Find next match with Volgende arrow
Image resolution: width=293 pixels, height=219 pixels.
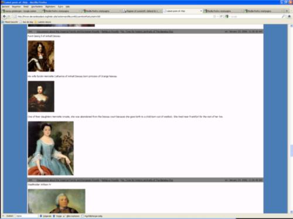tap(46, 216)
